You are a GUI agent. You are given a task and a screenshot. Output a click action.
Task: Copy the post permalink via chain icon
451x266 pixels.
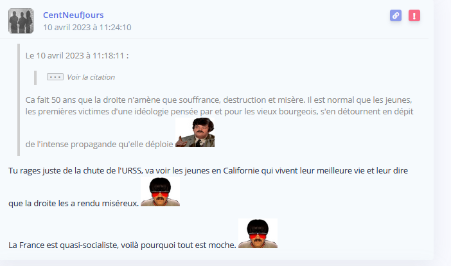coord(396,15)
